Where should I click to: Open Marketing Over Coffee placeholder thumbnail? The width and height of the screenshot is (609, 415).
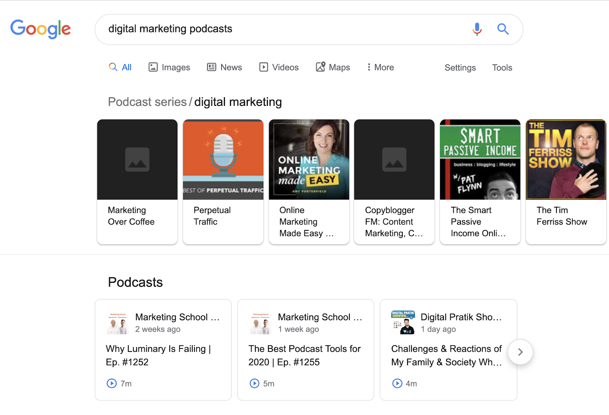tap(137, 160)
